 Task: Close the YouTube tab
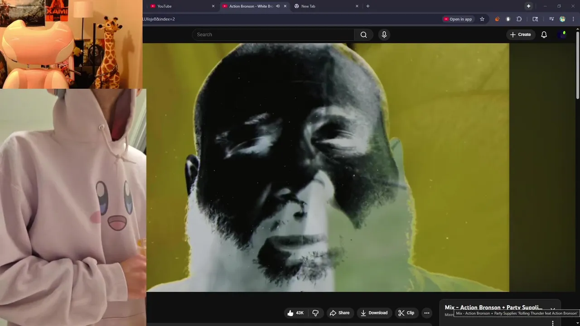(x=213, y=6)
